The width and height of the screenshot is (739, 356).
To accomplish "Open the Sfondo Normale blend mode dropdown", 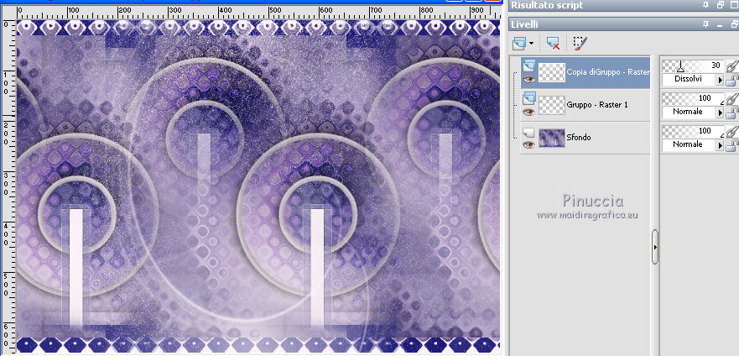I will coord(720,144).
